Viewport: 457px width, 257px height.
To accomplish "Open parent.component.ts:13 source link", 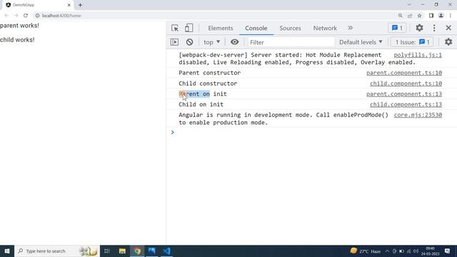I will tap(404, 94).
